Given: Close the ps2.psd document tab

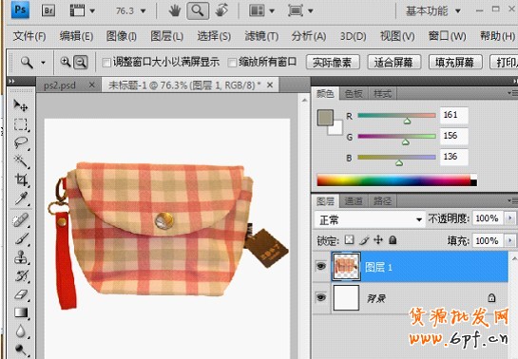Looking at the screenshot, I should (92, 85).
